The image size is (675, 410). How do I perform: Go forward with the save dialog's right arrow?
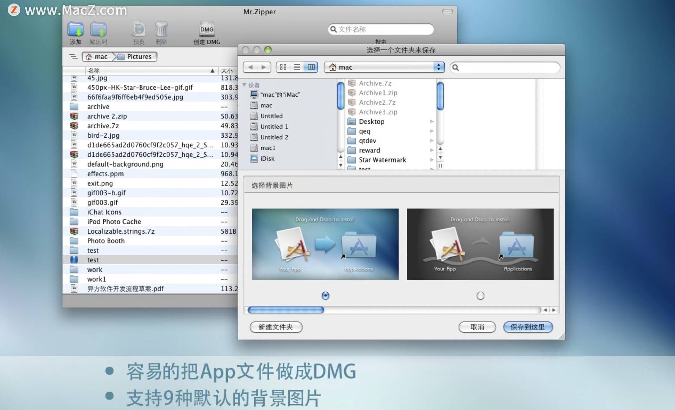tap(264, 67)
